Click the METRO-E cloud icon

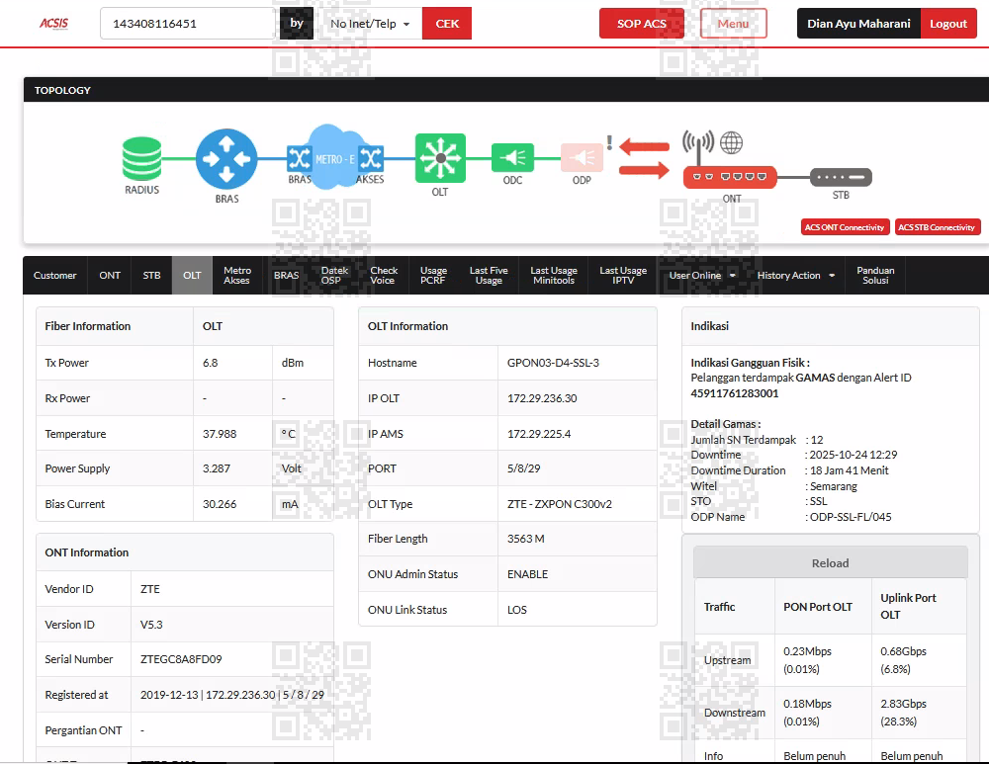(335, 157)
